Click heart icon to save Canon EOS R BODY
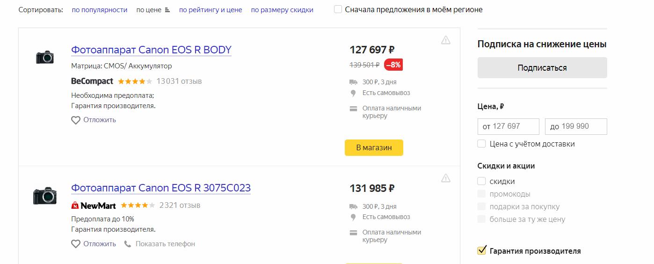Screen dimensions: 654x264 tap(76, 120)
